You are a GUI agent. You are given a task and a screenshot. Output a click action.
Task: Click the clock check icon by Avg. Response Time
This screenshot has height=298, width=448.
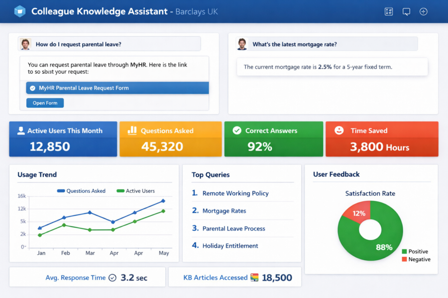(x=112, y=278)
